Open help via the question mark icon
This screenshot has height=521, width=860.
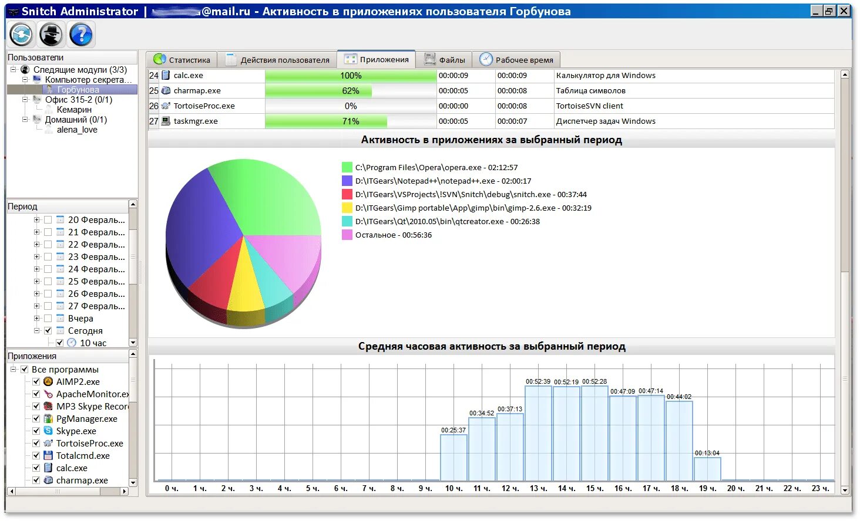[81, 35]
